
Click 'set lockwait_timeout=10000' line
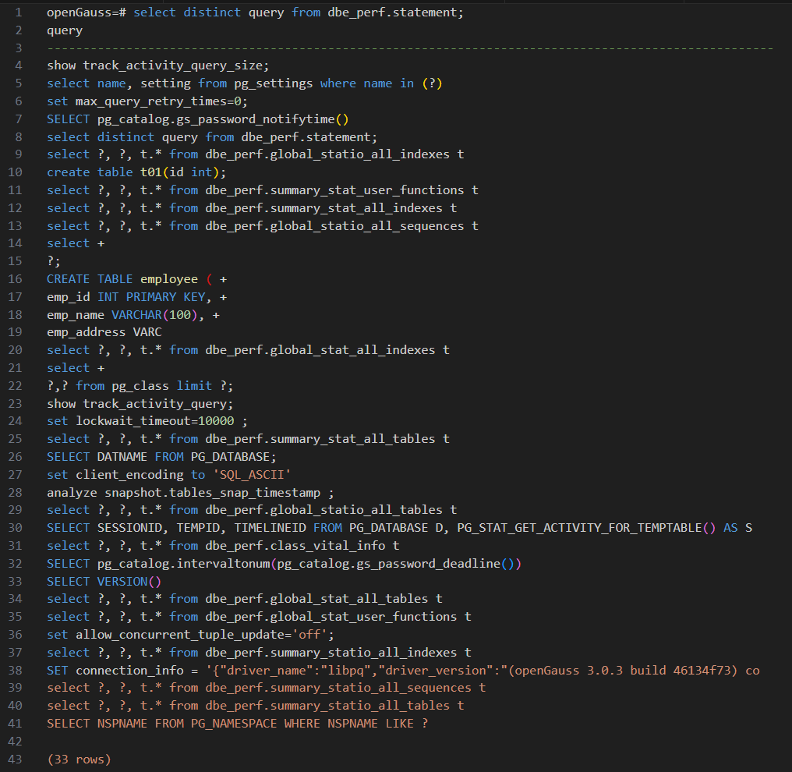tap(147, 421)
